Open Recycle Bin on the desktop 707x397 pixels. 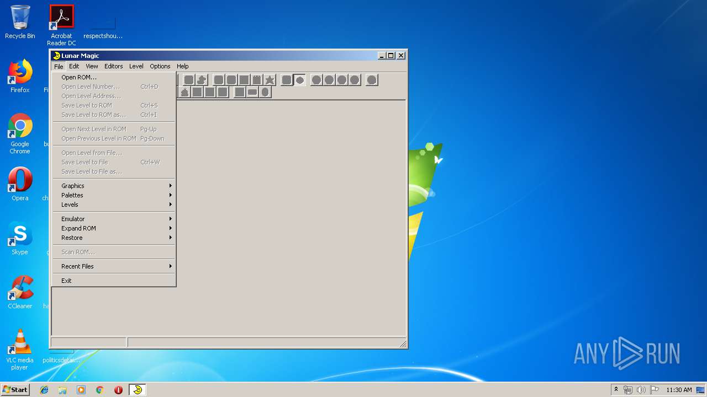pyautogui.click(x=20, y=22)
